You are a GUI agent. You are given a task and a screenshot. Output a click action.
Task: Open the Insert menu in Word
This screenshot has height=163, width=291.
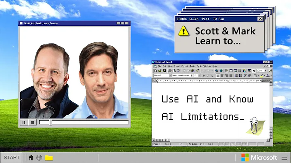point(177,66)
